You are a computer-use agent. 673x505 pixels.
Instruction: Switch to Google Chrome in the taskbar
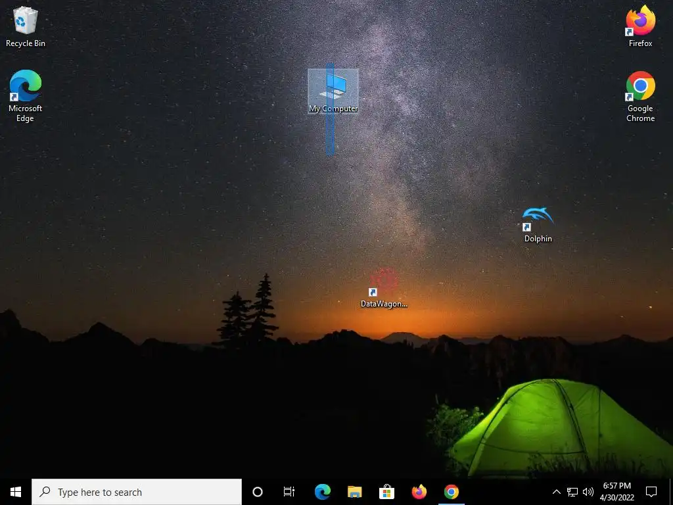451,492
